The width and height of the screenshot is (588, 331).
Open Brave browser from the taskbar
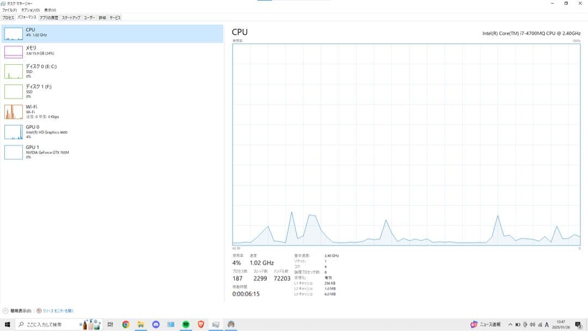pos(201,324)
